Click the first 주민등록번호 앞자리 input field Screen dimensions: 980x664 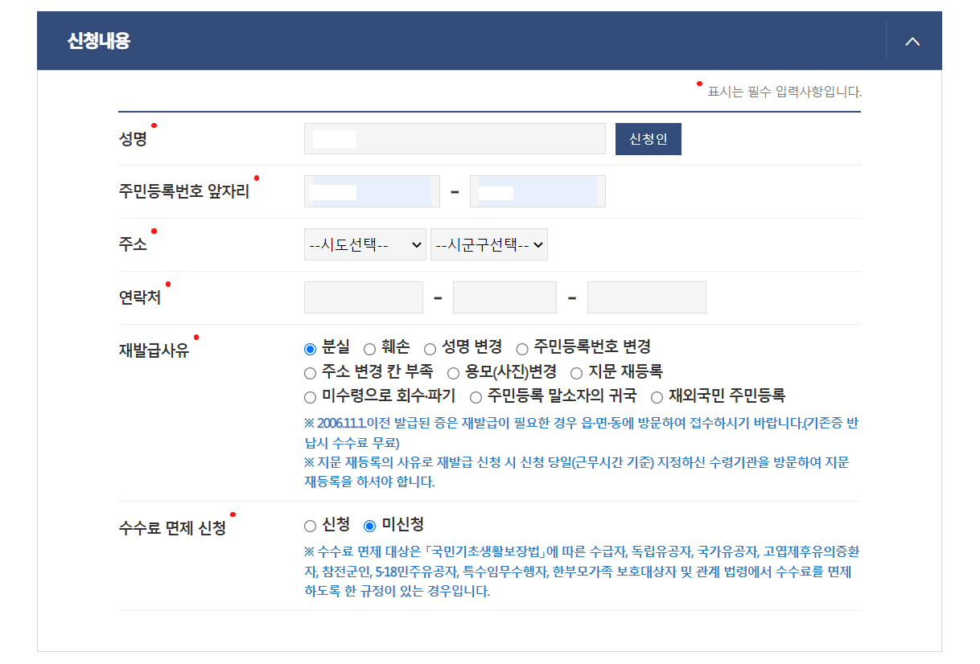[x=372, y=191]
